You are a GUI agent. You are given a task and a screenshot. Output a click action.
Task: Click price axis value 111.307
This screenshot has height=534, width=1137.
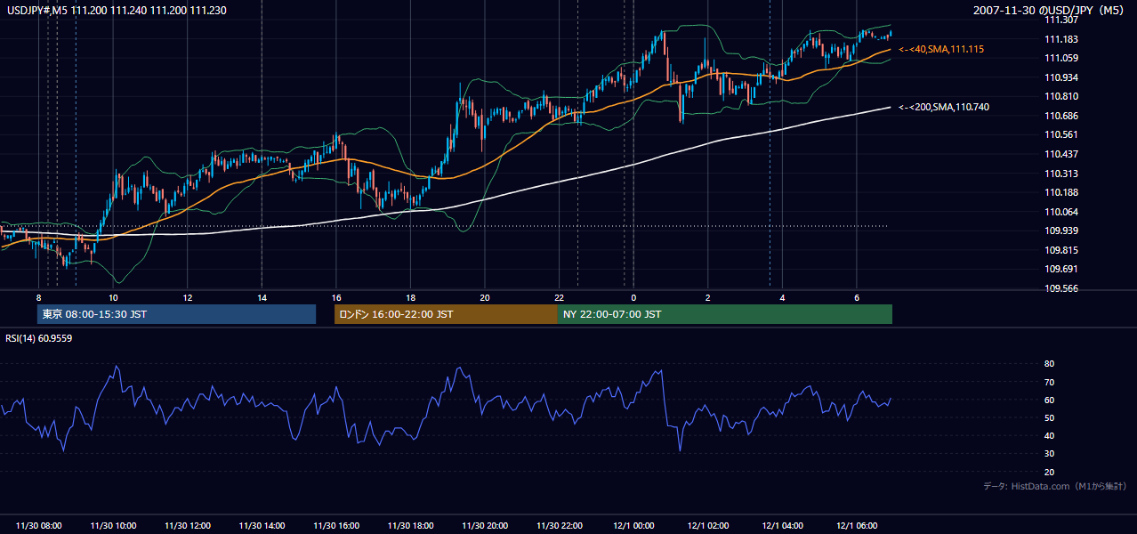pos(1060,20)
